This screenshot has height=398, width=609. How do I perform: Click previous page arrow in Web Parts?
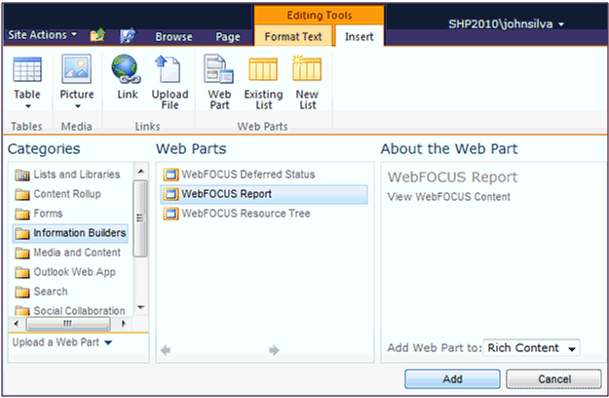[166, 350]
